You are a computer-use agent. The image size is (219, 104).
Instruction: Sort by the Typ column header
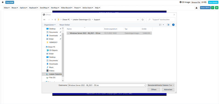point(132,29)
